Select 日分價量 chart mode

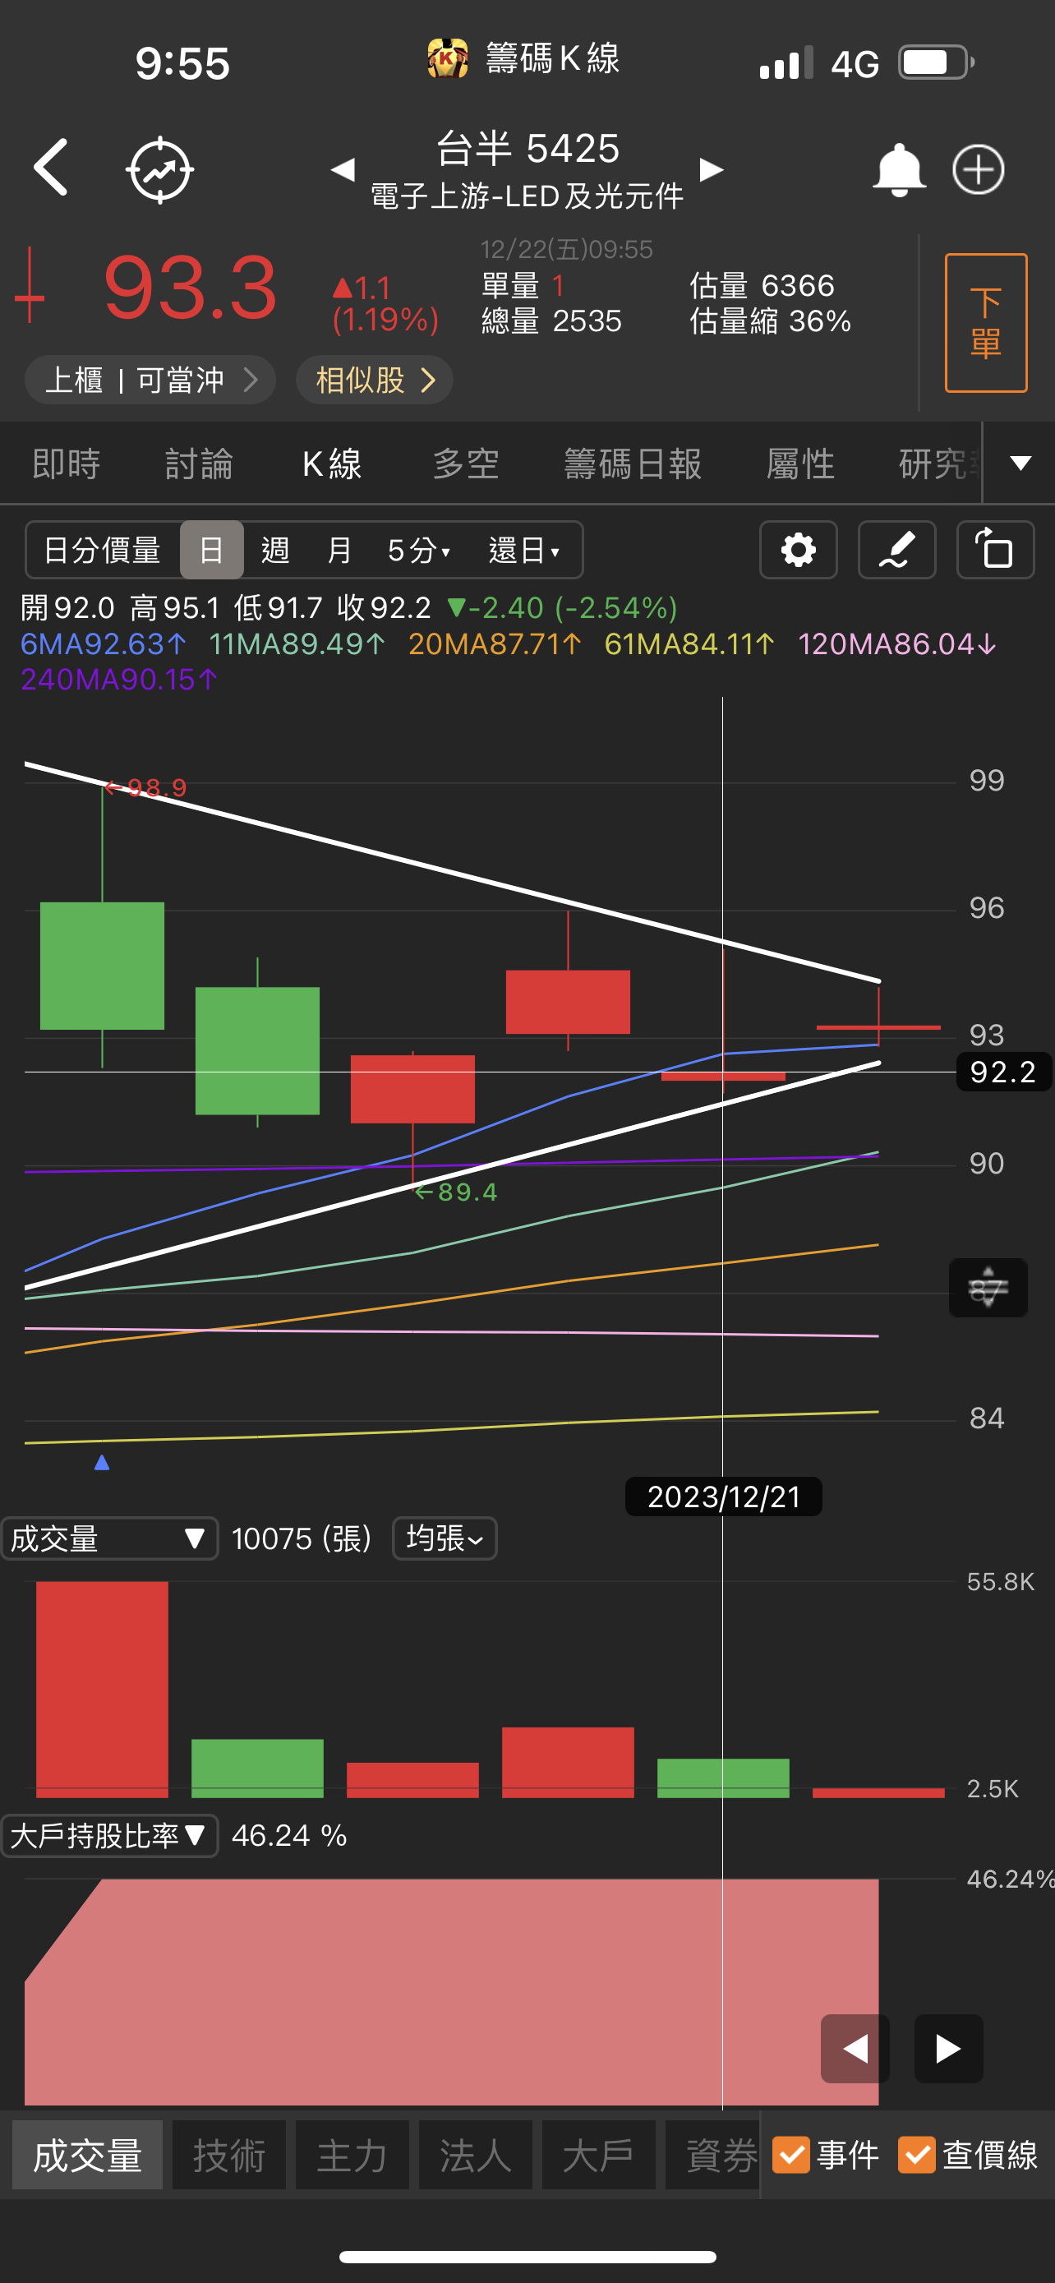point(103,551)
